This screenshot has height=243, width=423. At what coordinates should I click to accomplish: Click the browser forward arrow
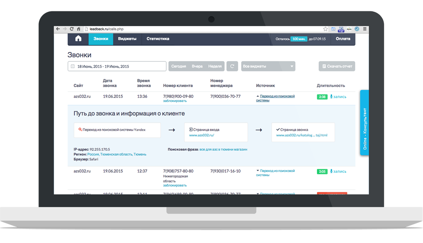tap(65, 29)
